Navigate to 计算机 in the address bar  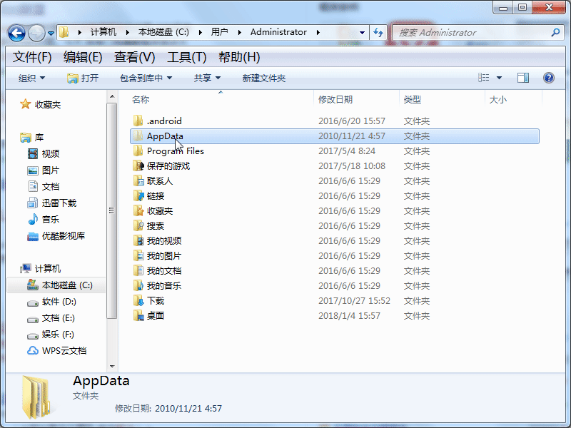(103, 32)
